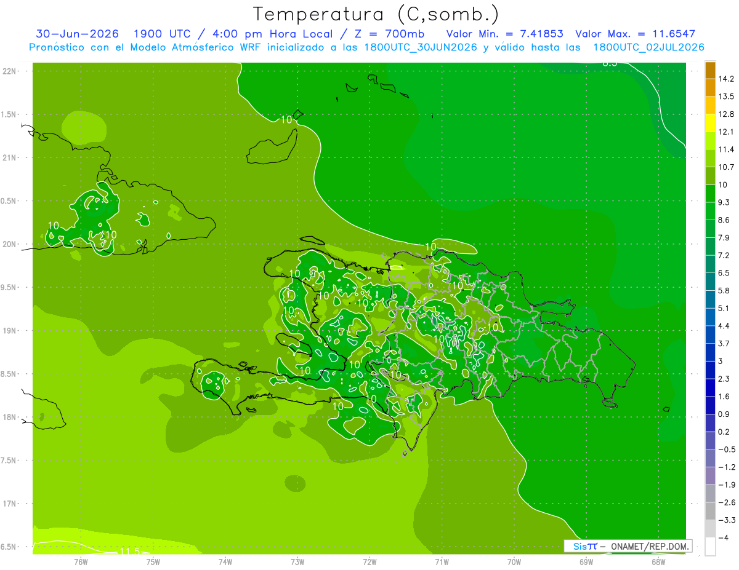Click the '68W' longitude tick label

(x=658, y=561)
